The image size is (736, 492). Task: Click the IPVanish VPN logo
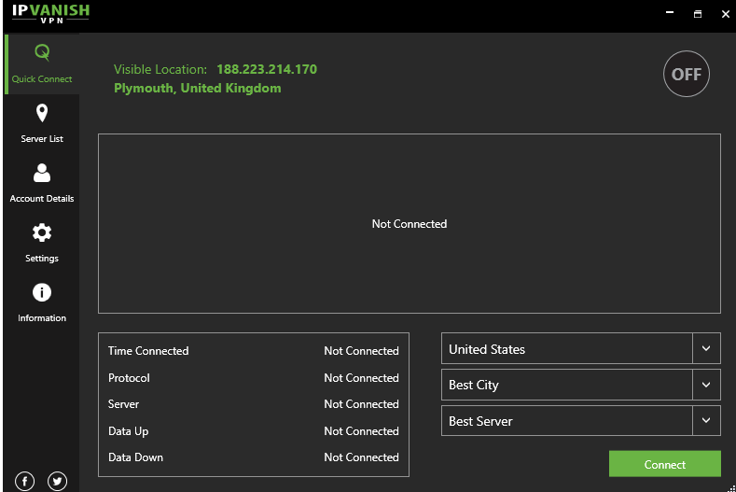pyautogui.click(x=50, y=13)
